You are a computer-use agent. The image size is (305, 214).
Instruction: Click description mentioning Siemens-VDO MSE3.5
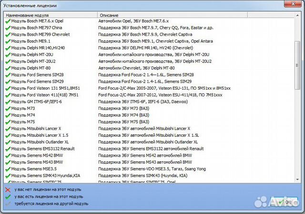tap(152, 169)
